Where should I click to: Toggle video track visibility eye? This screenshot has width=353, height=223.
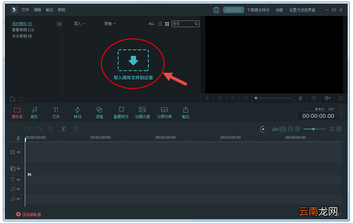(18, 152)
